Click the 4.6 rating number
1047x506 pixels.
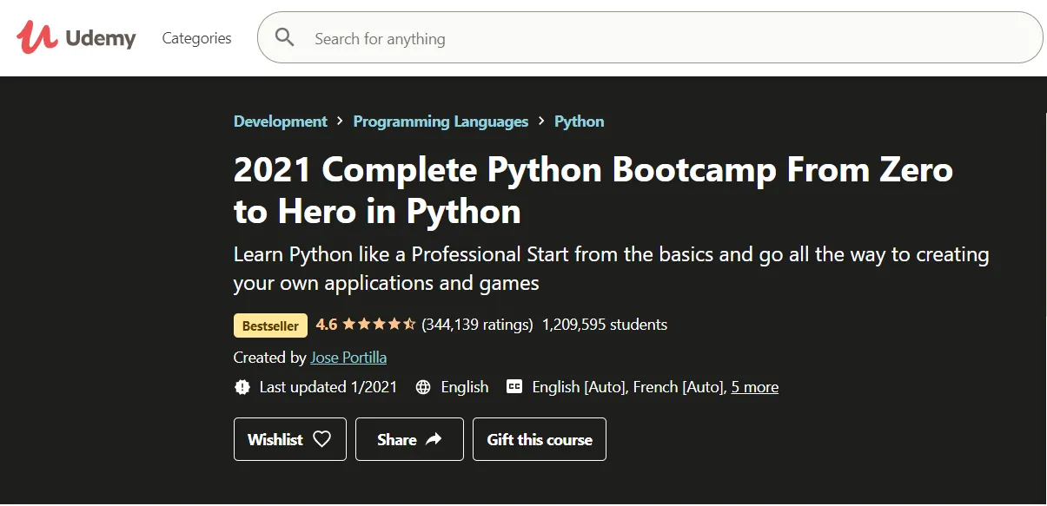pos(327,325)
